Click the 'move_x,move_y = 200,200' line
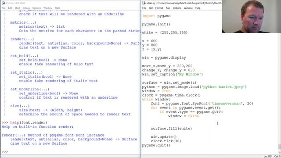 (167, 66)
